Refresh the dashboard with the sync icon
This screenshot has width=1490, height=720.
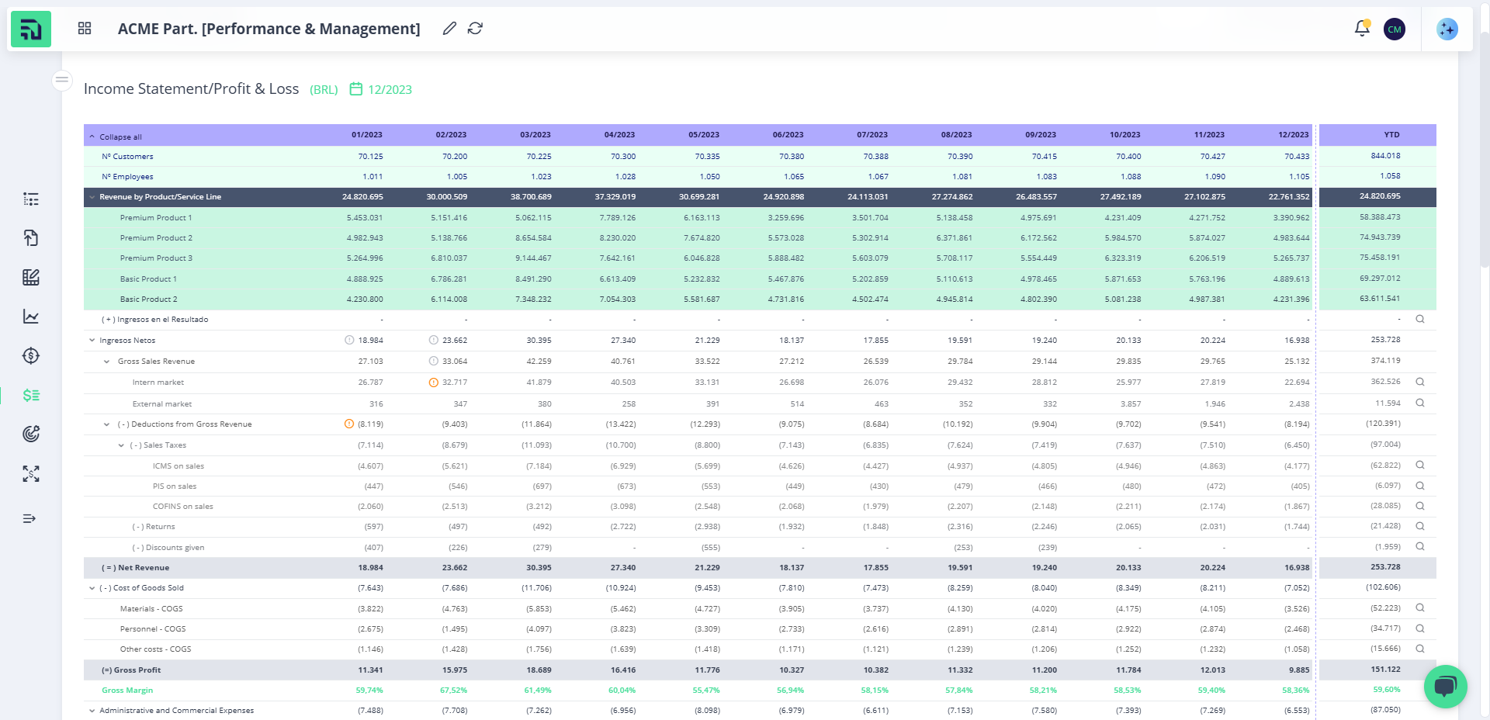click(476, 28)
